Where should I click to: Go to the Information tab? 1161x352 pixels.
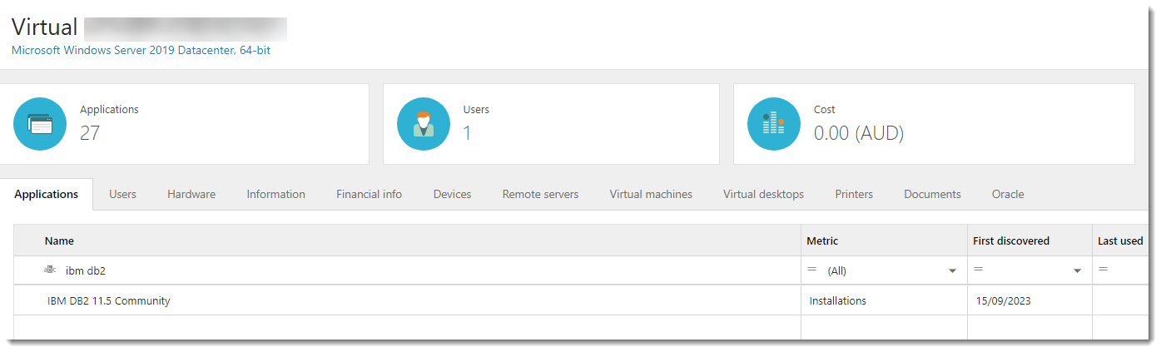click(275, 194)
